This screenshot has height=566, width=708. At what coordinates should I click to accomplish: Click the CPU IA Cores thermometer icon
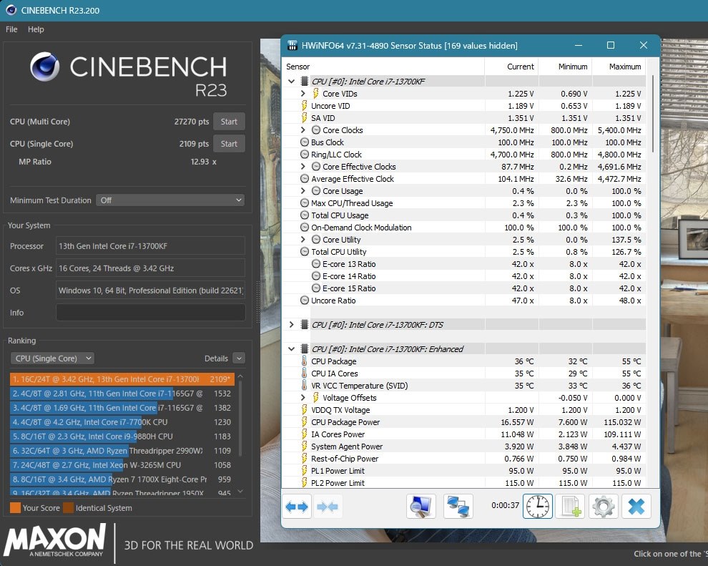(x=305, y=373)
